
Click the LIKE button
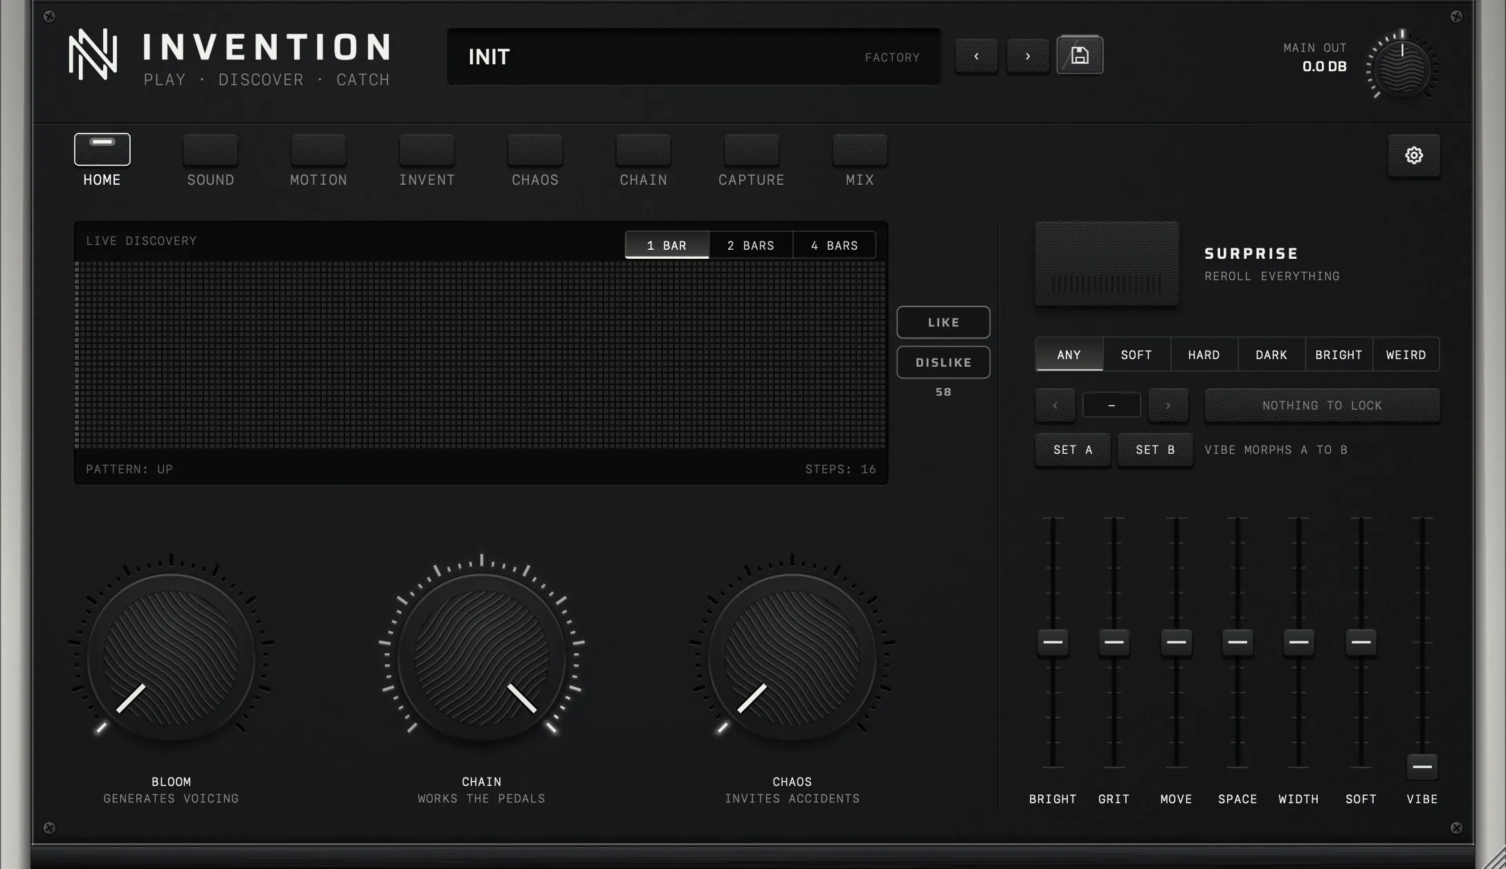pos(943,322)
